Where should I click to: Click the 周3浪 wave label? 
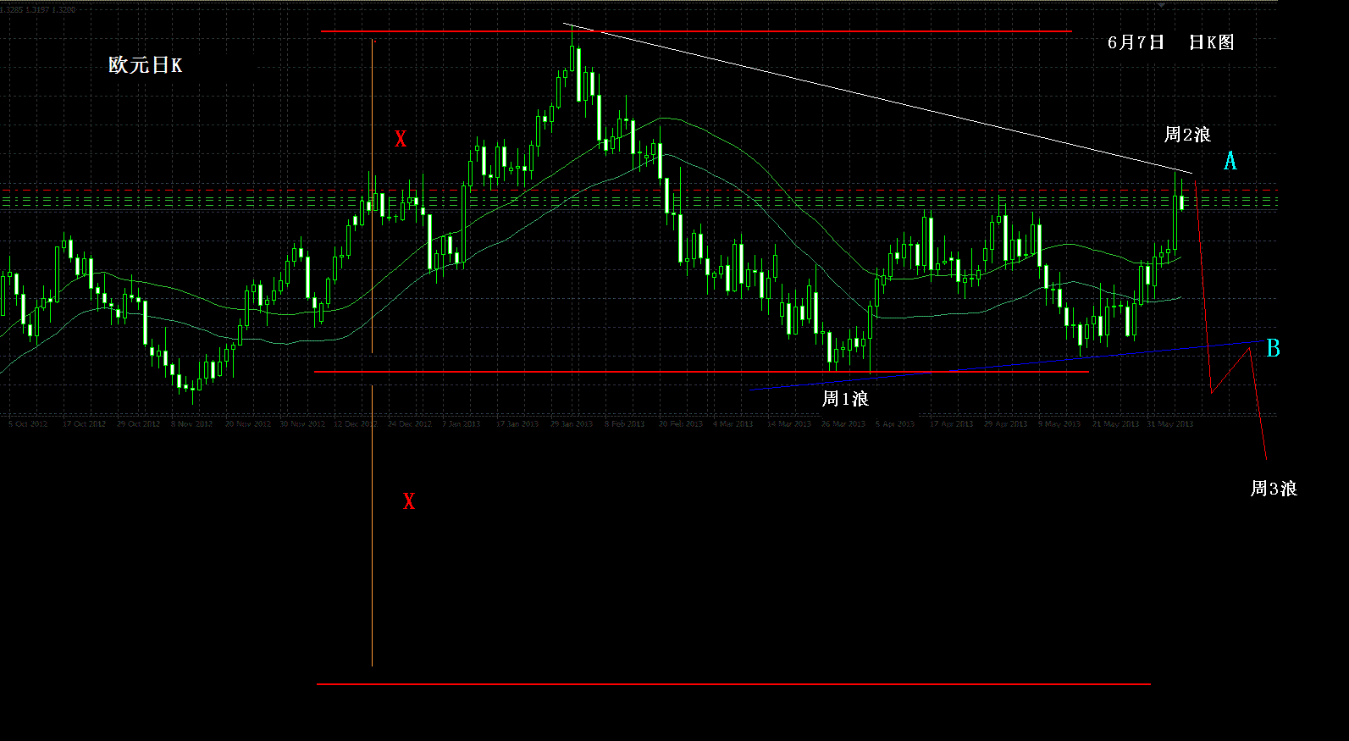pos(1274,489)
